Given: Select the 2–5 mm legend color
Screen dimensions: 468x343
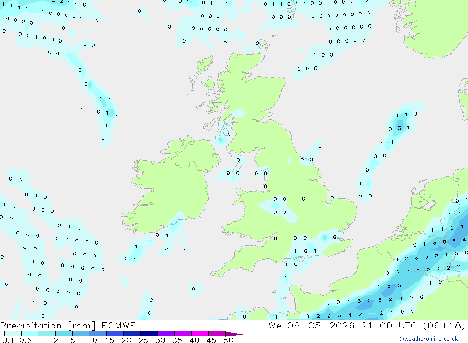Looking at the screenshot, I should 64,334.
